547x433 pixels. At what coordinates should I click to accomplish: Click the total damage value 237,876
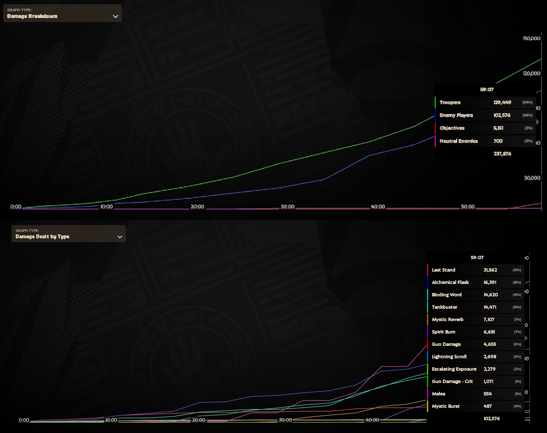502,154
